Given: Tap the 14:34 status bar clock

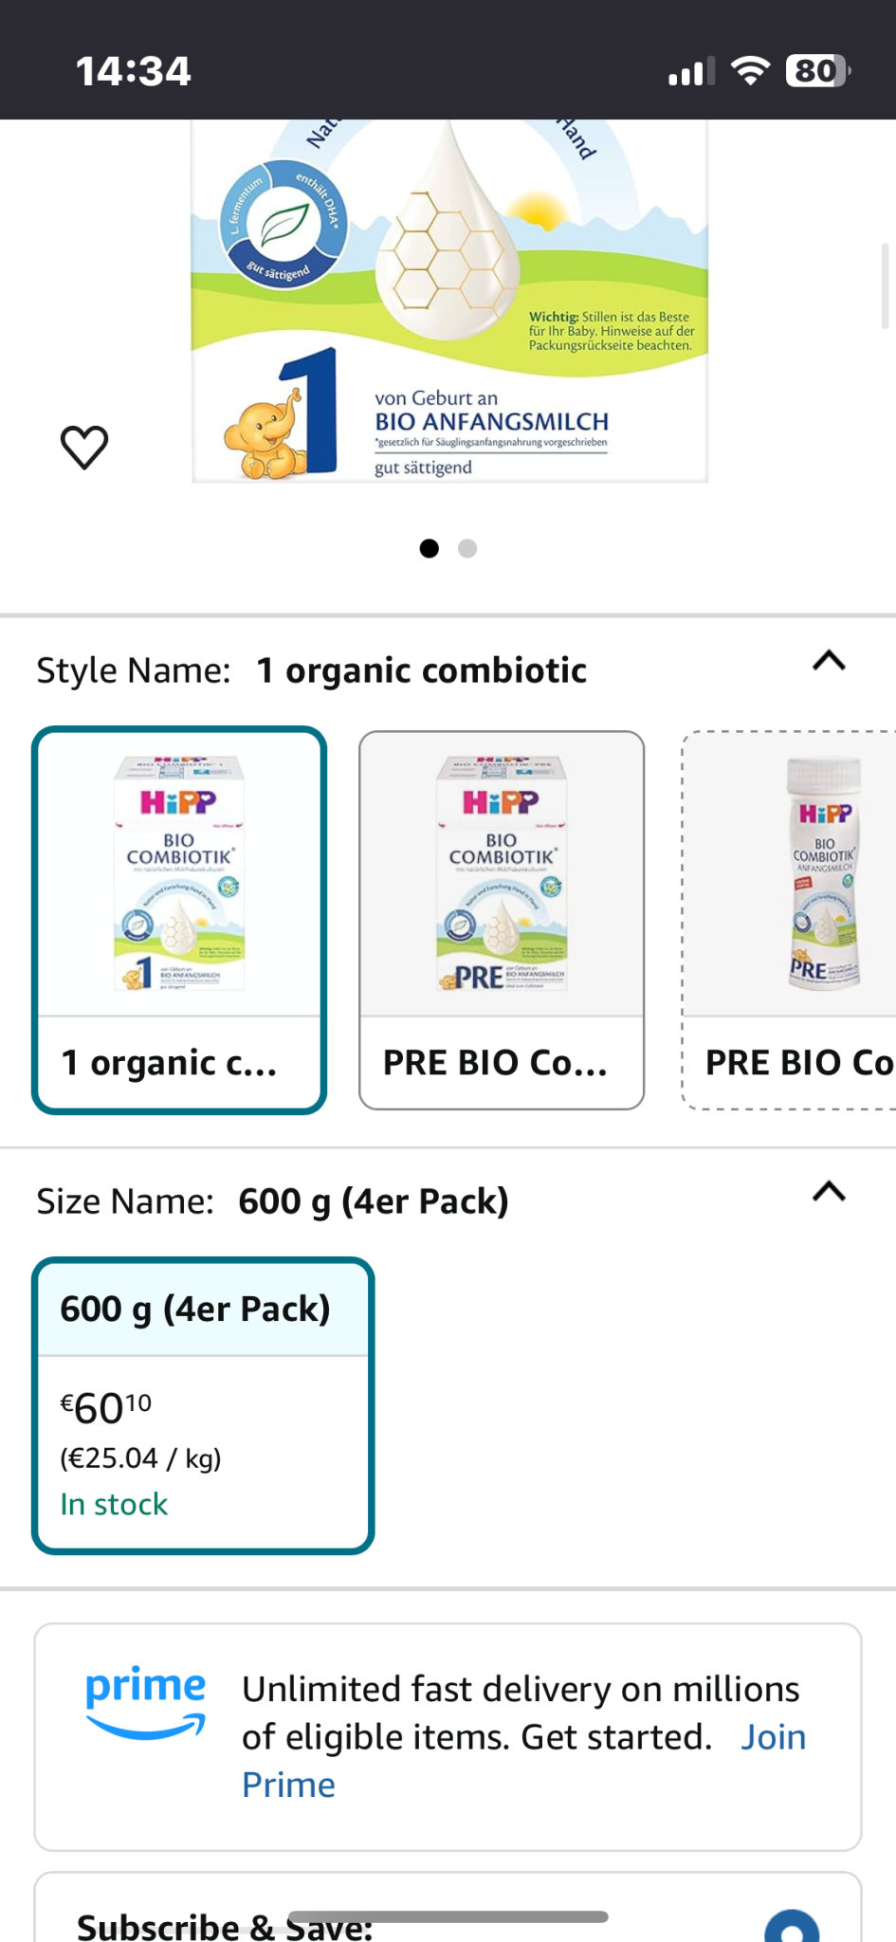Looking at the screenshot, I should 133,71.
